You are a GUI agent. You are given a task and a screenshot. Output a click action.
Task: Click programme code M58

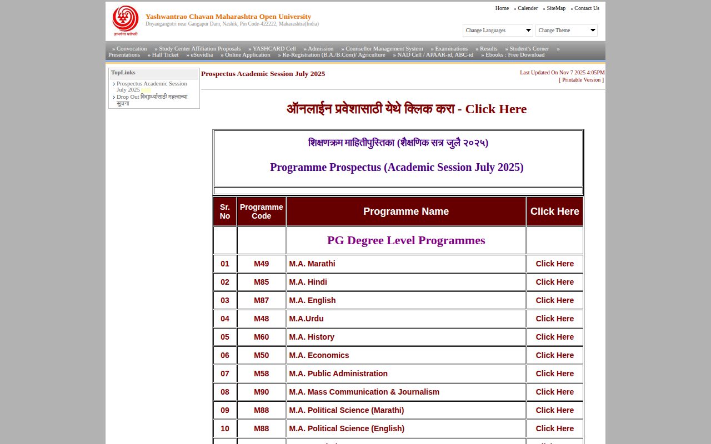click(x=262, y=374)
